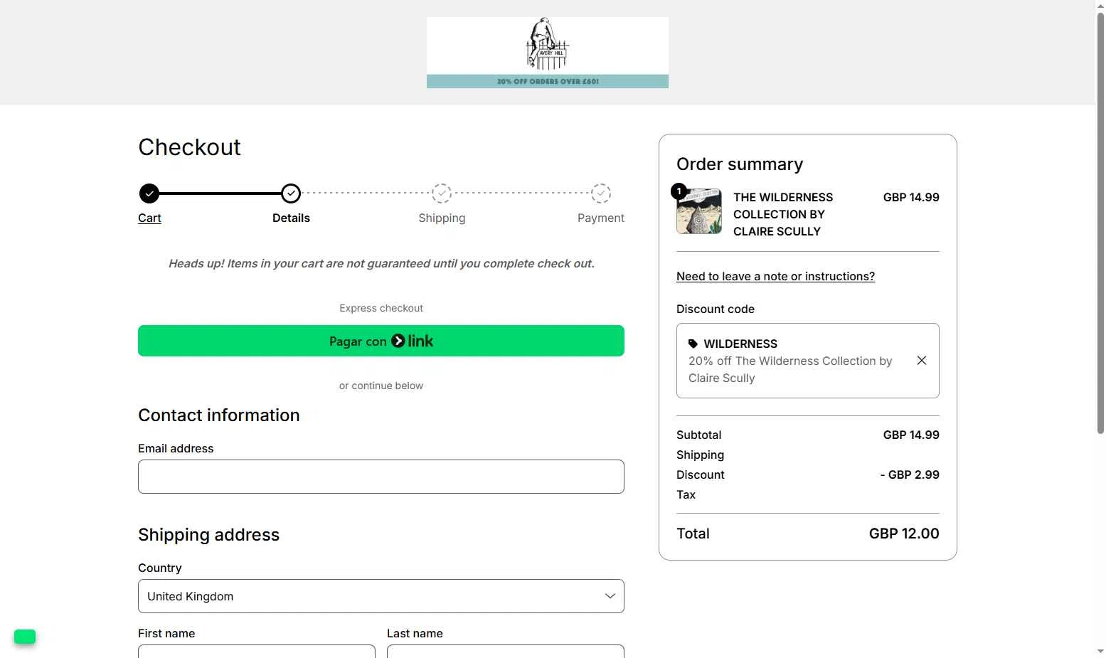
Task: Click the 'Contact information' heading
Action: pos(219,415)
